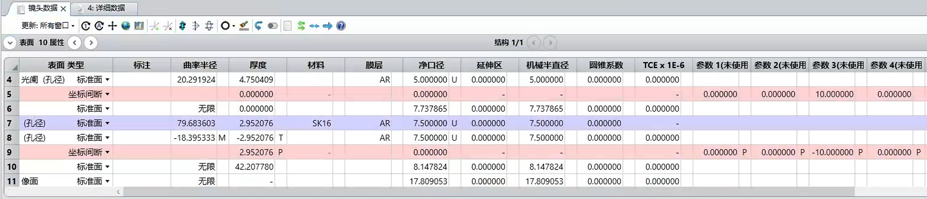Click the T thickness solve cell row 8

coord(281,138)
